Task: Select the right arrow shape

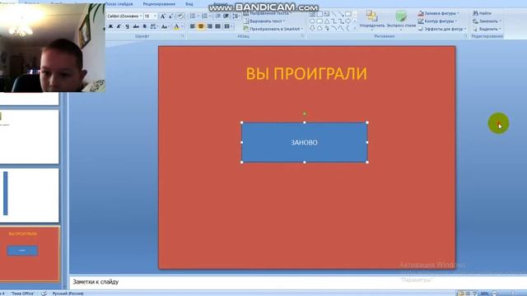Action: pos(347,21)
